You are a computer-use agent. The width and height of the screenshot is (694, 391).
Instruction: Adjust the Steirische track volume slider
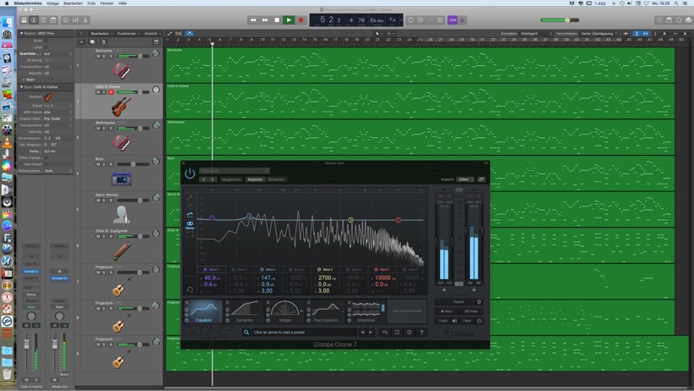point(133,56)
